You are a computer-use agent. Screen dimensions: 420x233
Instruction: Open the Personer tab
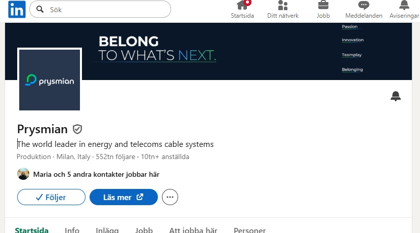click(x=249, y=230)
